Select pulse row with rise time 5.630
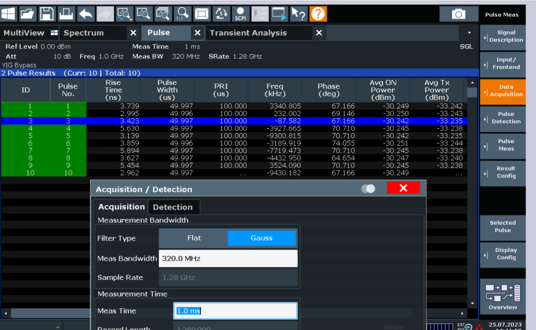This screenshot has width=536, height=330. (x=234, y=128)
